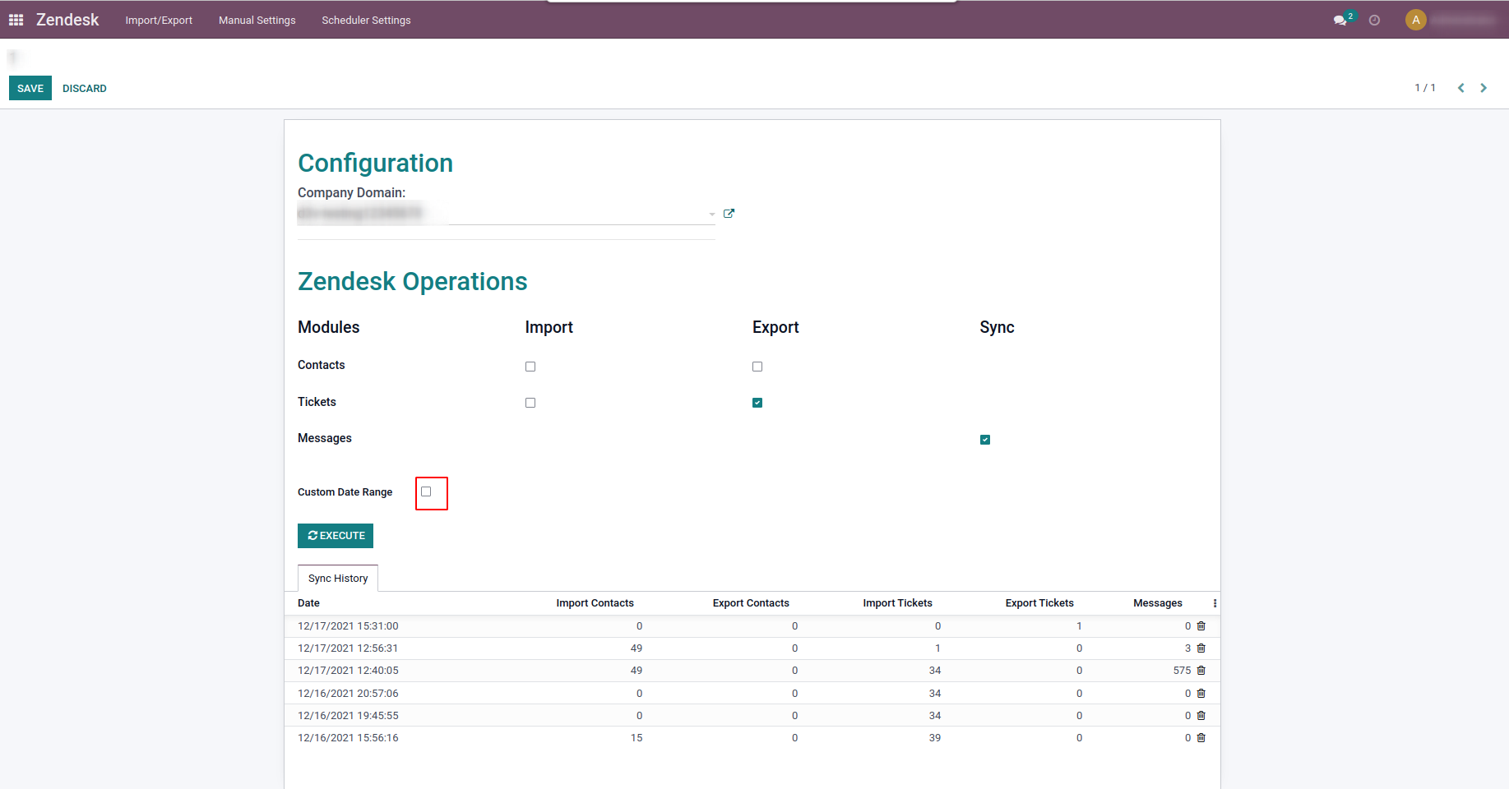Open the 12/16/2021 19:45:55 history row
The width and height of the screenshot is (1509, 789).
click(752, 716)
